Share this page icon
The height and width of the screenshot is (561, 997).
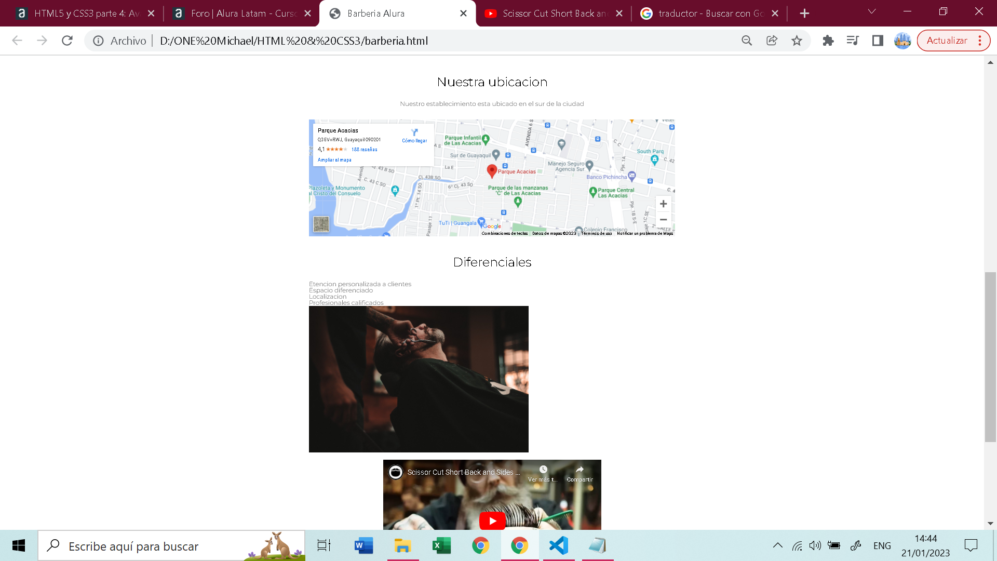(772, 41)
